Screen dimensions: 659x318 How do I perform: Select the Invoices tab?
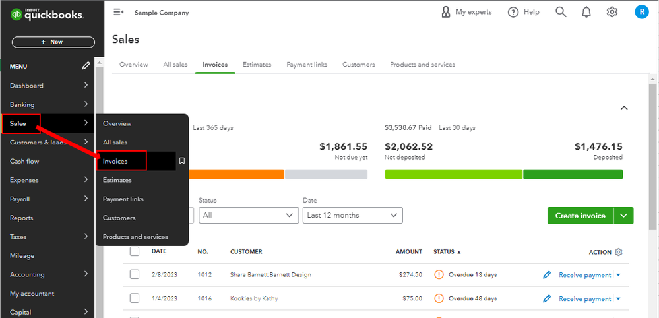(215, 65)
